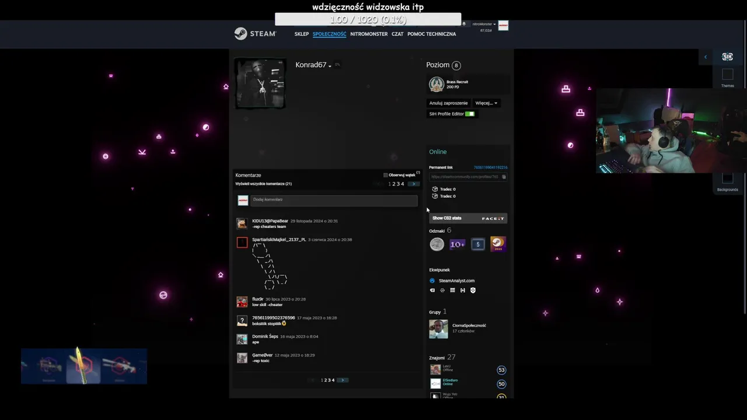Viewport: 747px width, 420px height.
Task: Open GameØver commenter avatar
Action: 242,358
